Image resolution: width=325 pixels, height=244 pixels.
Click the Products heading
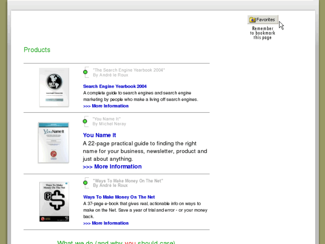[37, 50]
